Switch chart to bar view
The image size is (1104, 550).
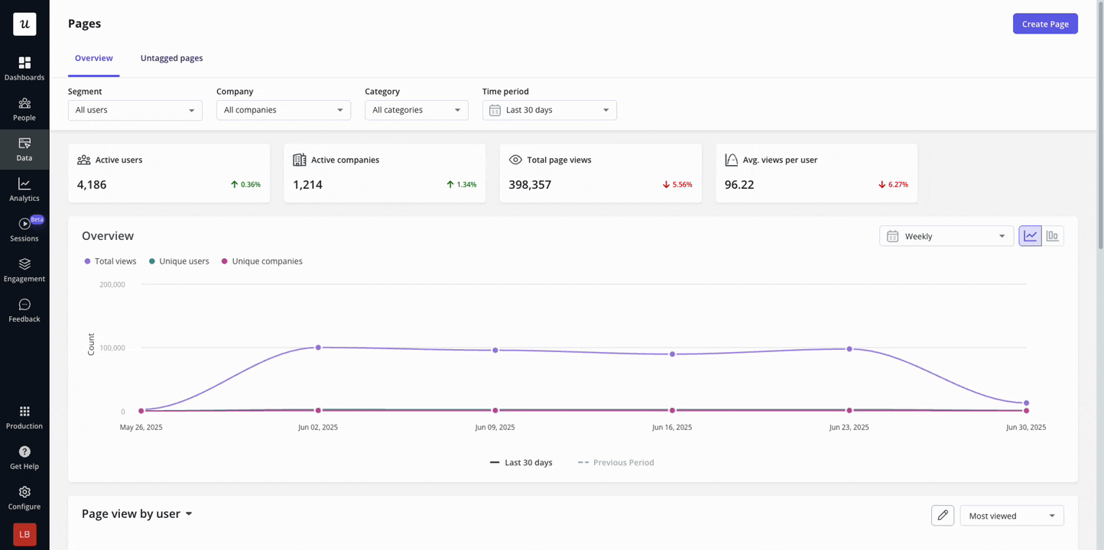click(1053, 236)
